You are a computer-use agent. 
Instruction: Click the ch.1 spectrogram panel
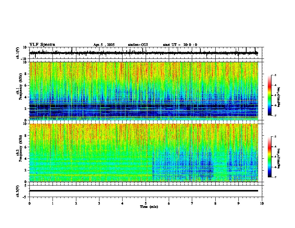[x=144, y=91]
